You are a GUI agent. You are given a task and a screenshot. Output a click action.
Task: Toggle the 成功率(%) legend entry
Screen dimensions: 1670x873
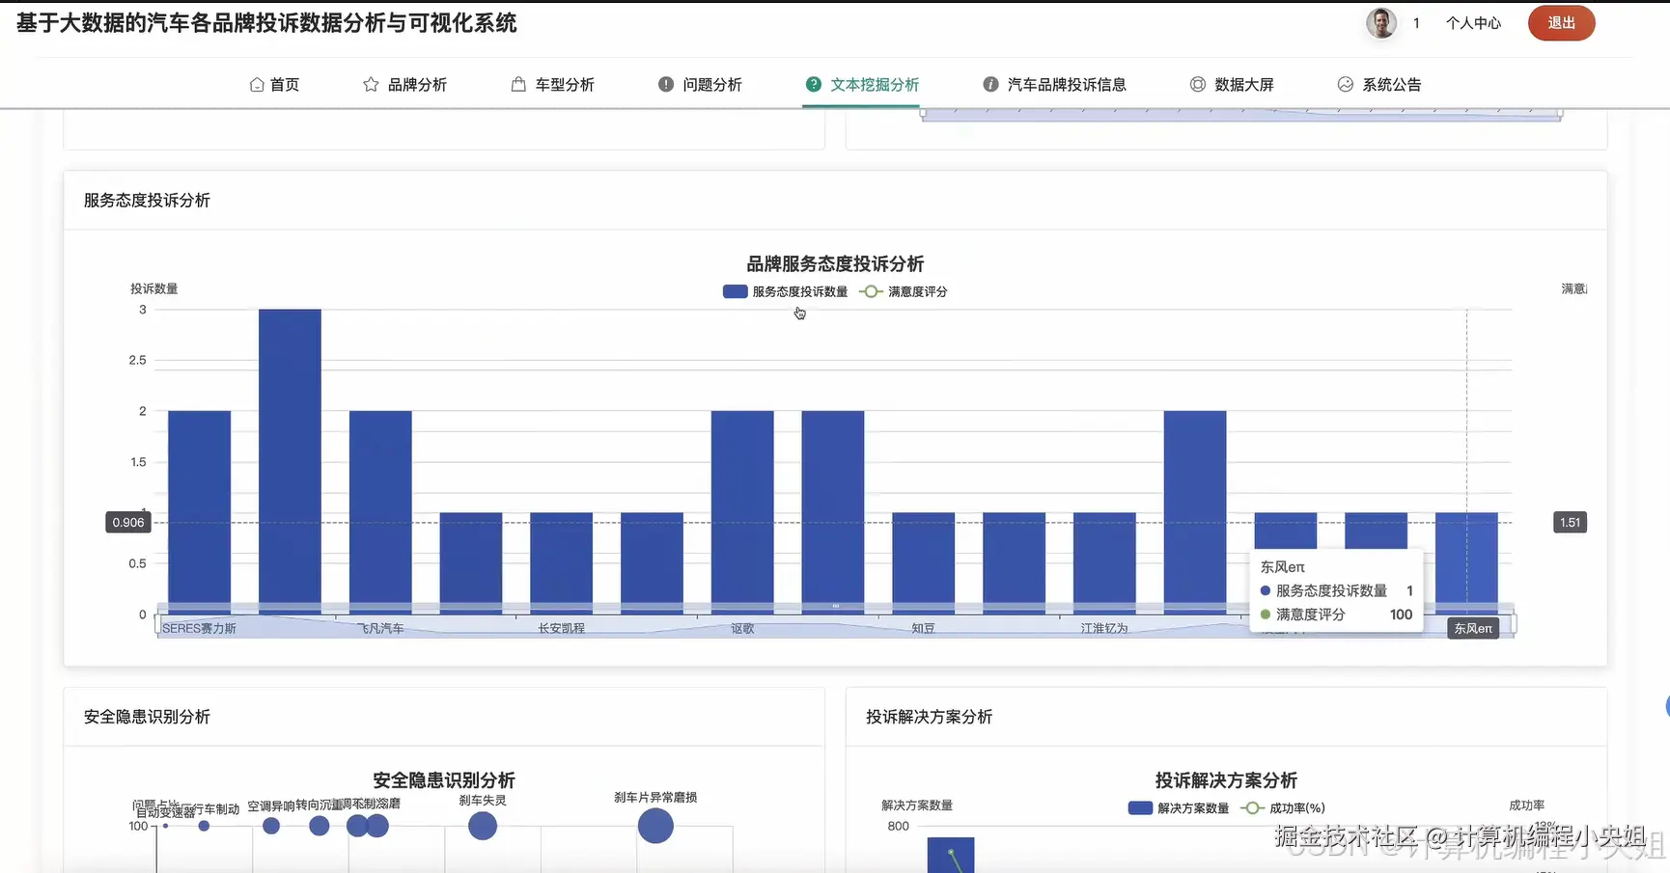1298,807
